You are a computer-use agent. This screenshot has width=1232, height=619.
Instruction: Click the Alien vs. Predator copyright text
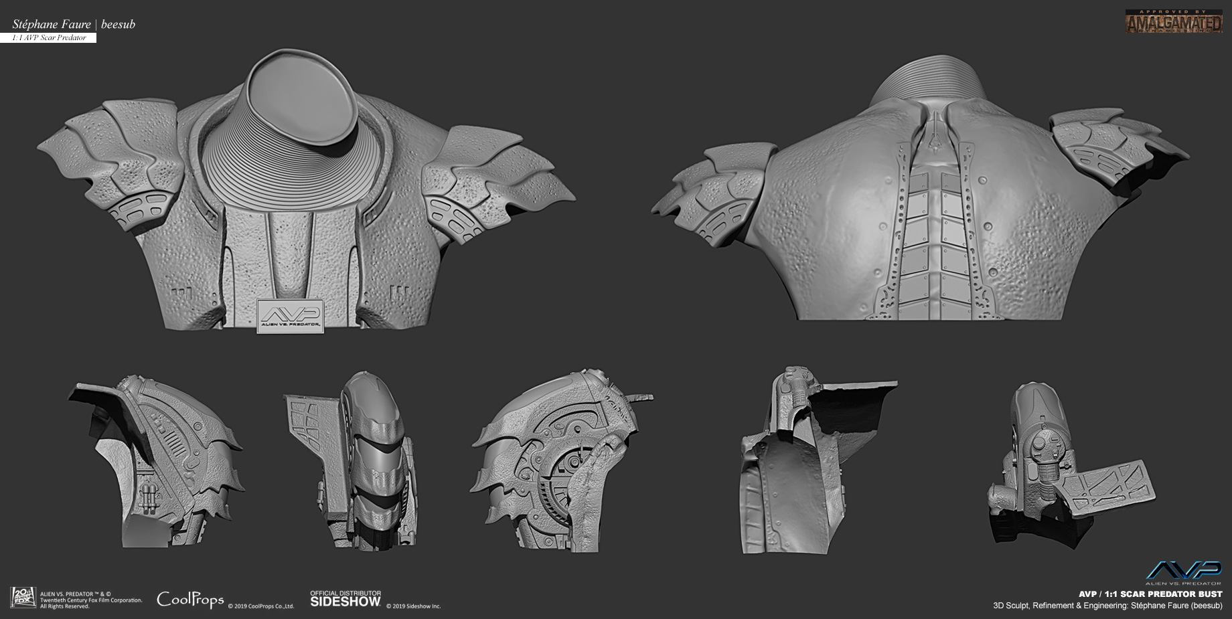click(x=91, y=600)
